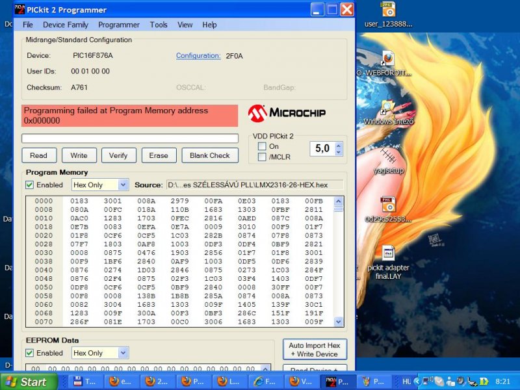Click the Write button
520x390 pixels.
[x=79, y=155]
